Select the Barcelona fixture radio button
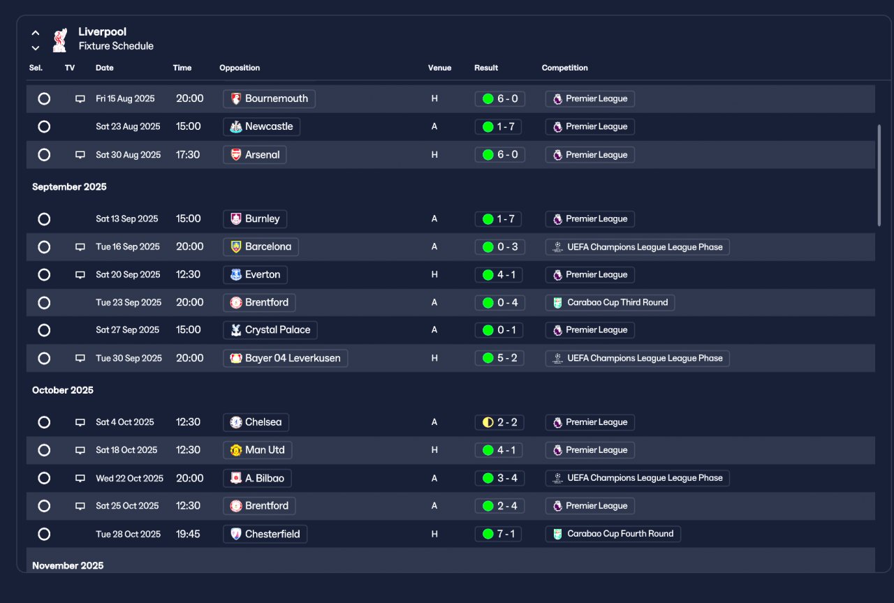 44,247
